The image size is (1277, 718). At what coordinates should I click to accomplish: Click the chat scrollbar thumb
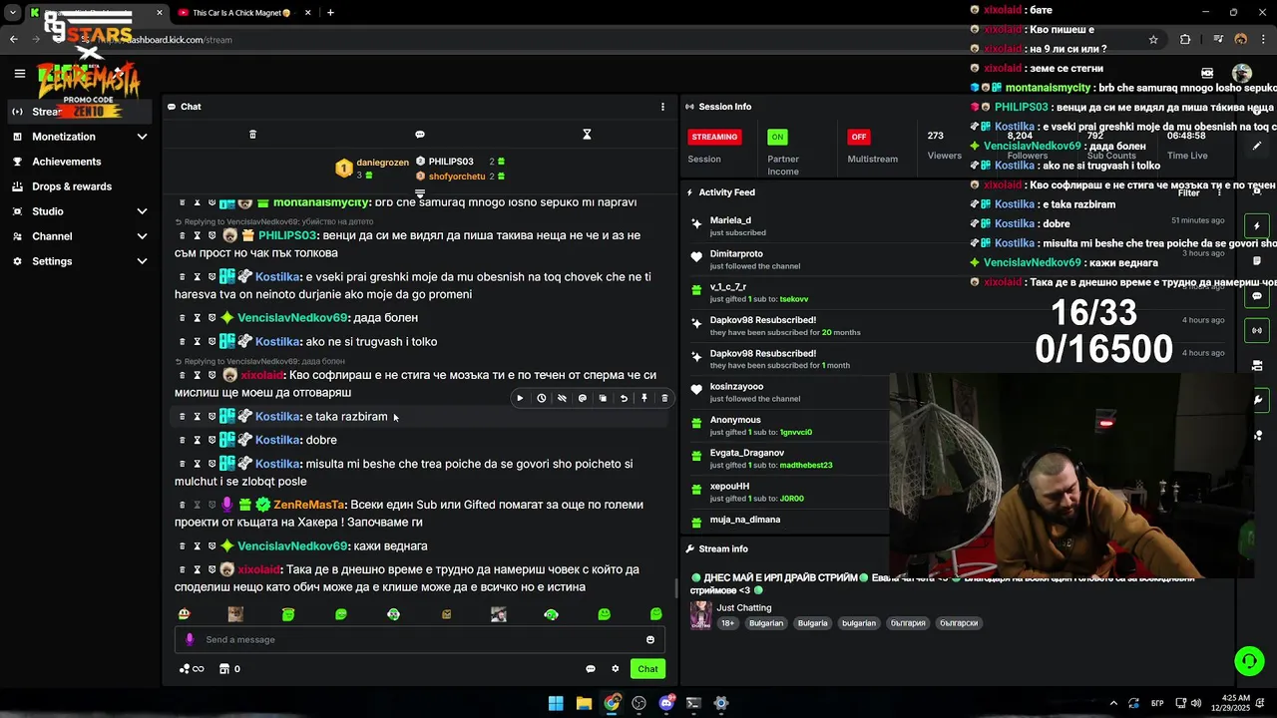675,588
